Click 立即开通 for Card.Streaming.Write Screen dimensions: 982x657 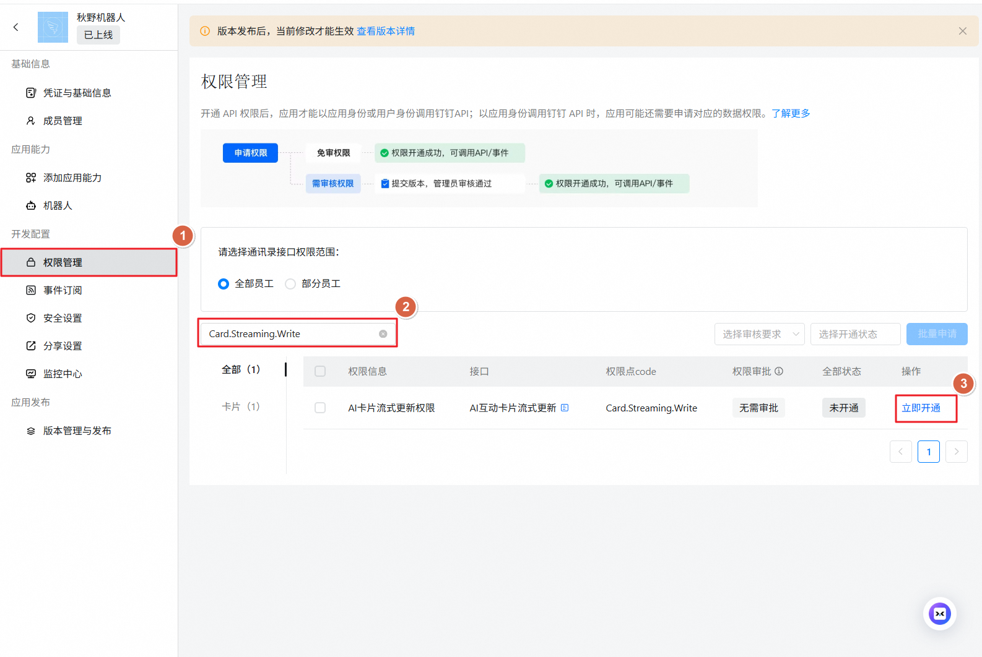pos(921,408)
